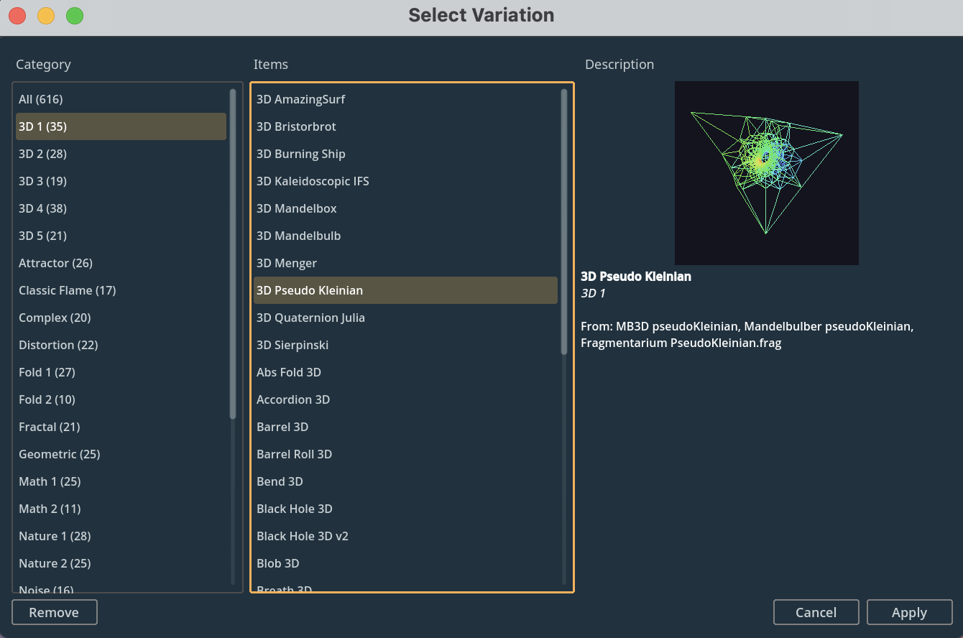The width and height of the screenshot is (963, 638).
Task: Choose the Fractal (21) category
Action: [121, 427]
